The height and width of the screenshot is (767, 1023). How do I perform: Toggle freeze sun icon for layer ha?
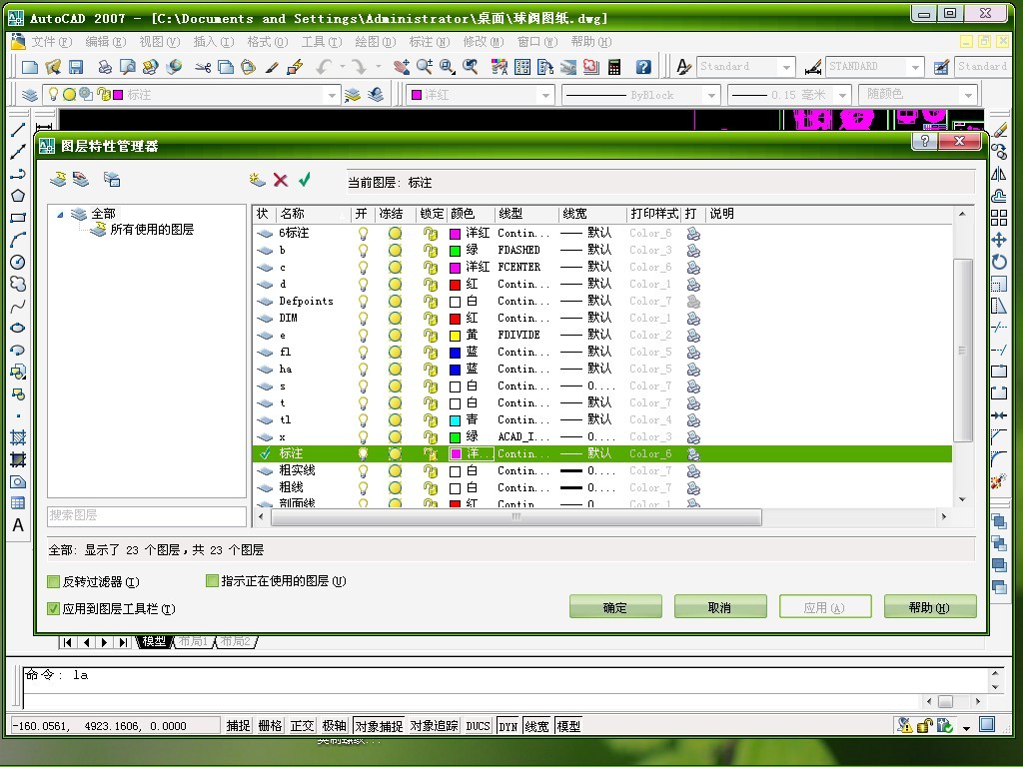tap(395, 370)
